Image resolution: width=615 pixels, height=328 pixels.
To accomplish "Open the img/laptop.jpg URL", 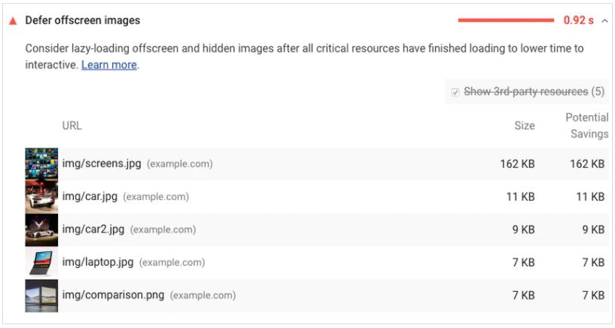I will coord(98,263).
